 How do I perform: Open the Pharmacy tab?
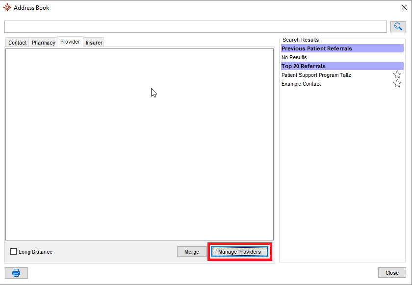coord(43,43)
